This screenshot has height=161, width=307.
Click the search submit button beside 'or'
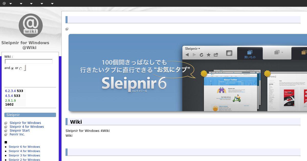25,68
